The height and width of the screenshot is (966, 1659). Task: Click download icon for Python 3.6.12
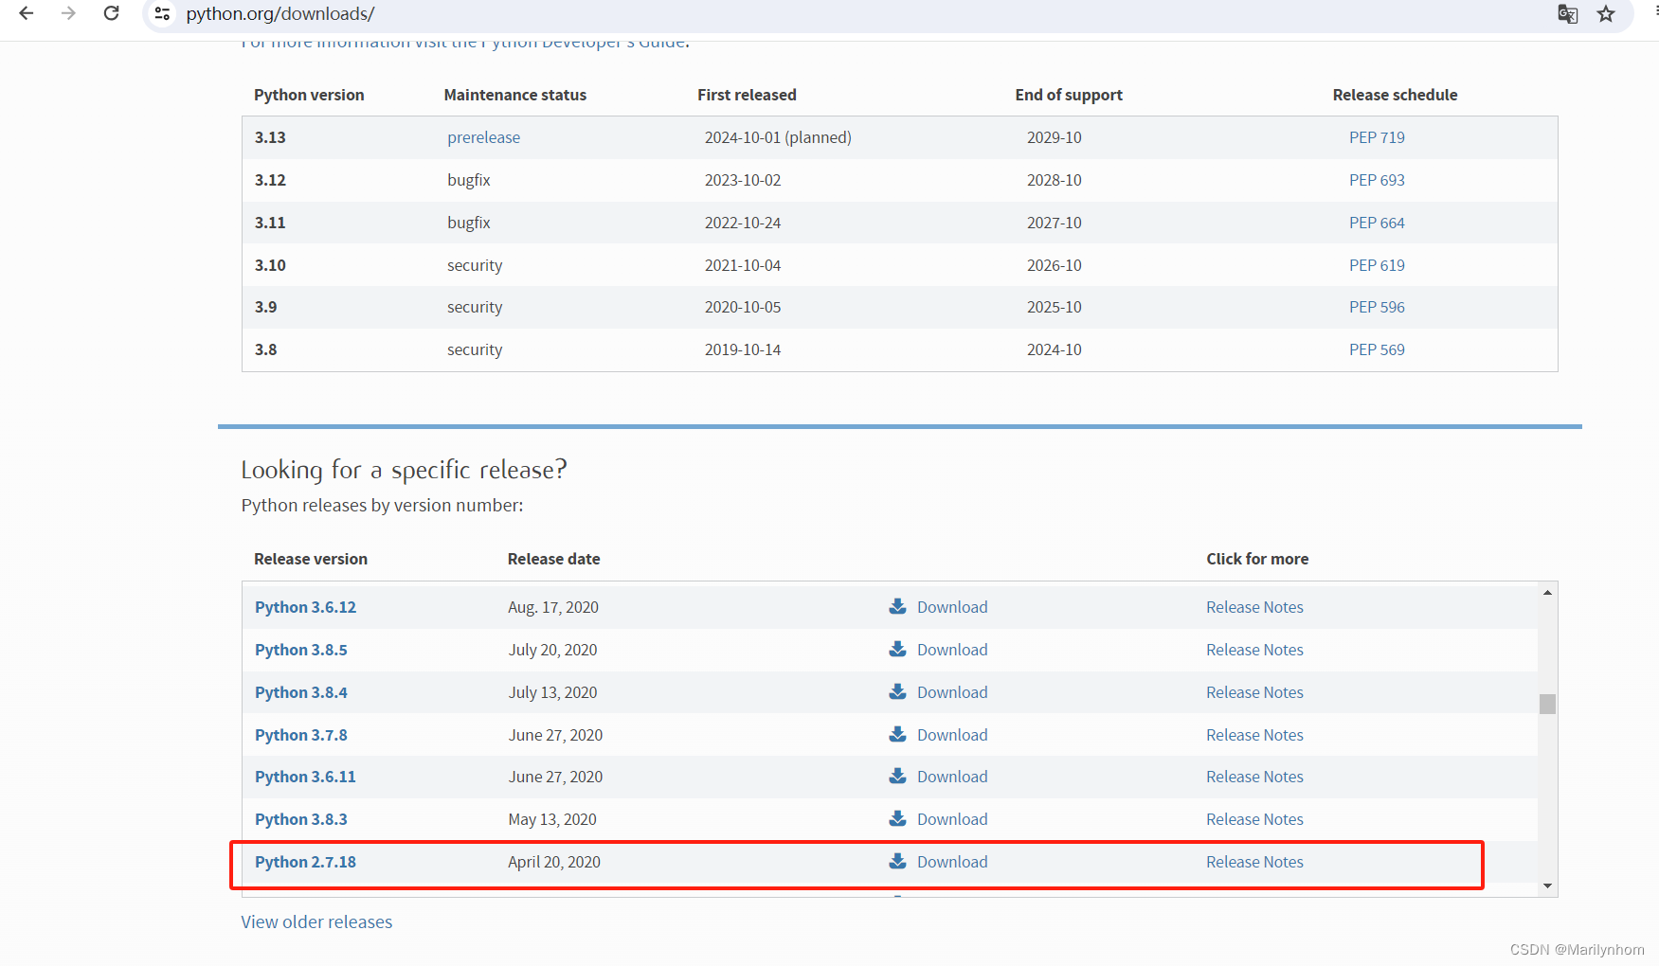coord(897,606)
